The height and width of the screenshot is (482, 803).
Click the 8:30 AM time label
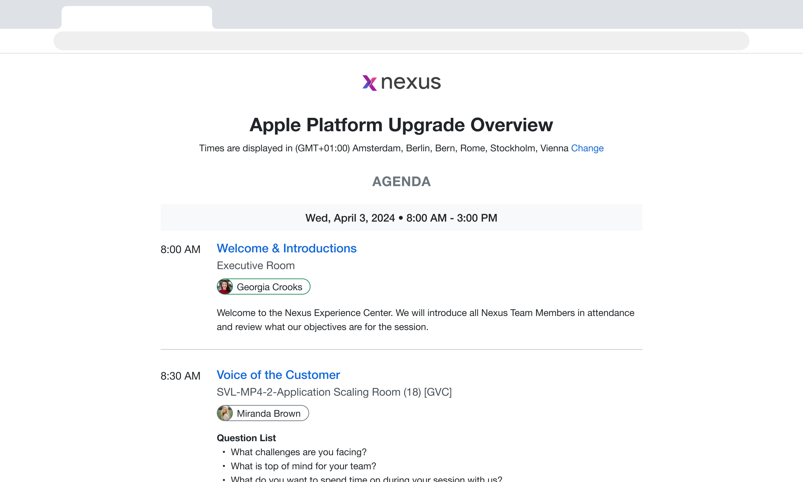coord(180,376)
